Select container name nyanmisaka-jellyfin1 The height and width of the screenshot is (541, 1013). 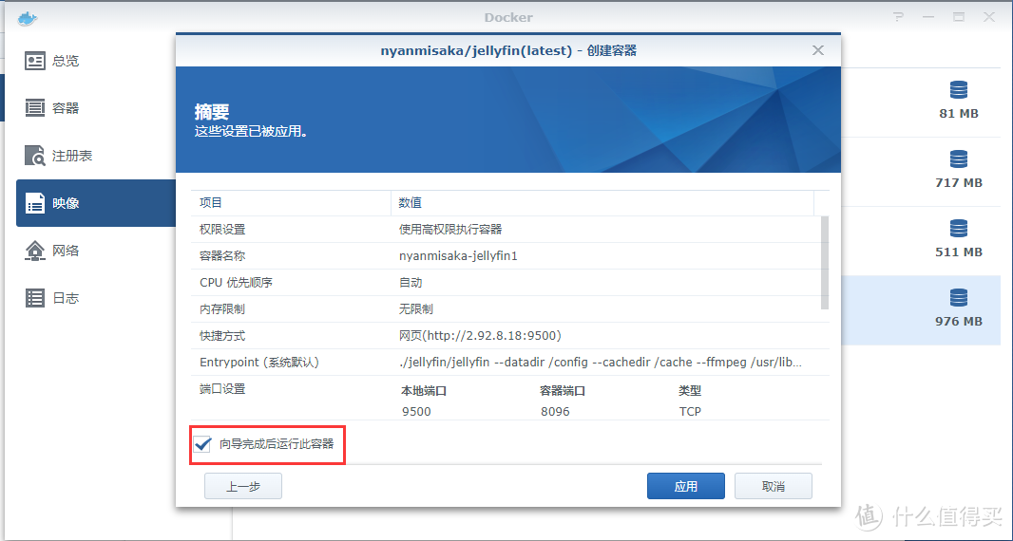click(x=458, y=255)
